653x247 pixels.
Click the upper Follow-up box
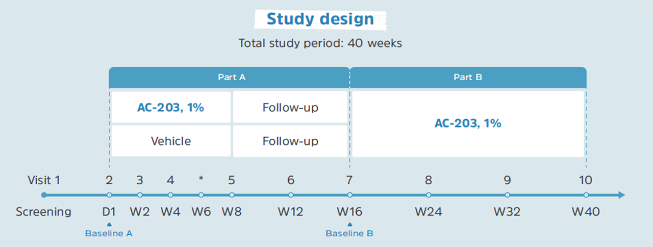[x=290, y=108]
